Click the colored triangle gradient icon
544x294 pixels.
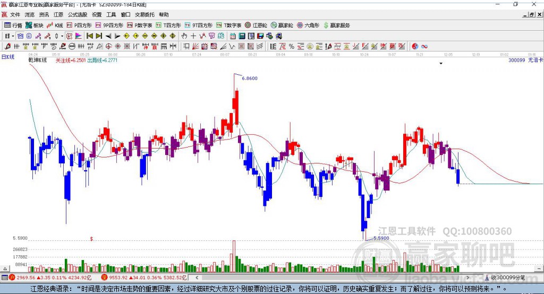[79, 36]
